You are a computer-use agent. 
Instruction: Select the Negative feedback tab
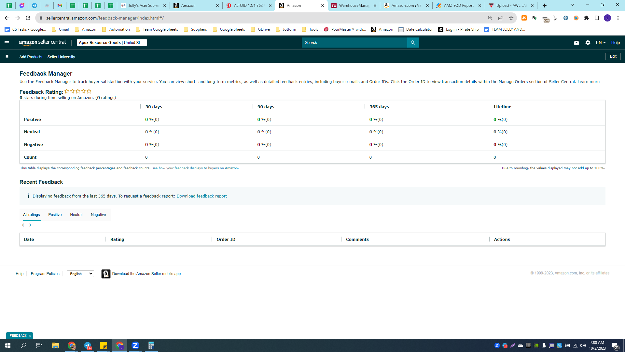(x=98, y=215)
